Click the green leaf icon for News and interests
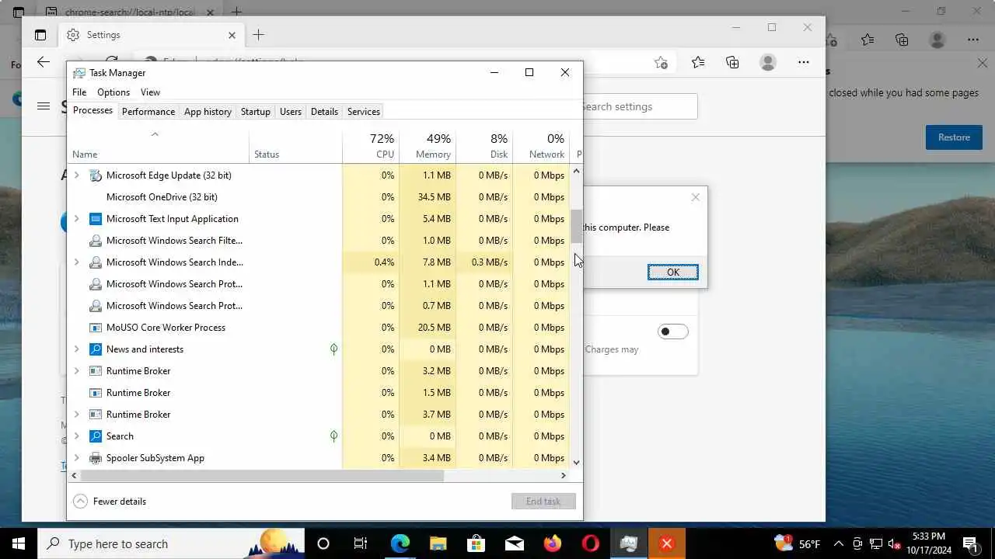 pyautogui.click(x=333, y=349)
